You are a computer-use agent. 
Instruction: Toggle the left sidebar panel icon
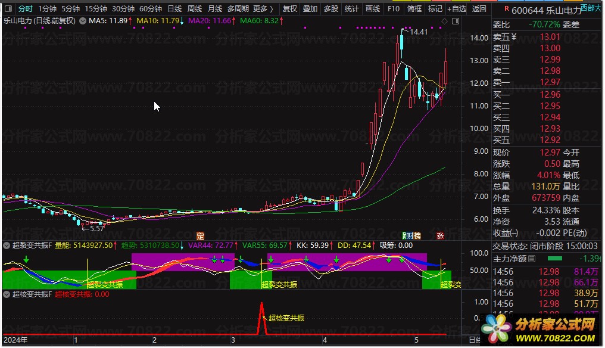8,8
